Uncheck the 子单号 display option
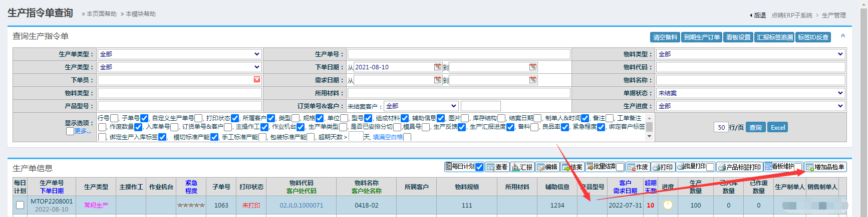 144,118
